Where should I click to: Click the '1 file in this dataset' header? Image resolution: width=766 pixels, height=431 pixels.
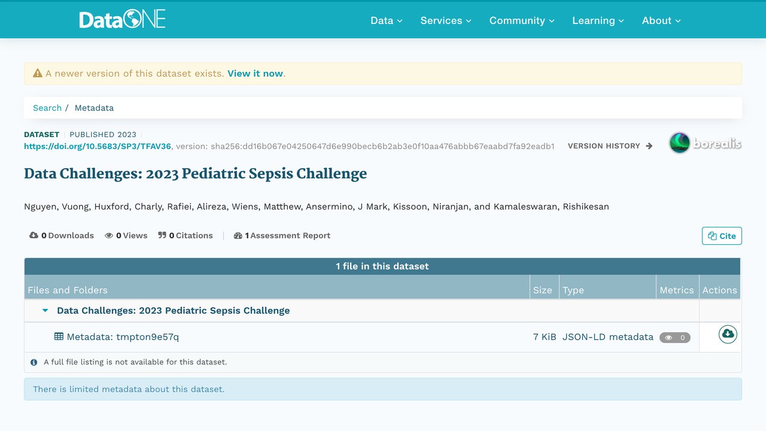[x=382, y=266]
